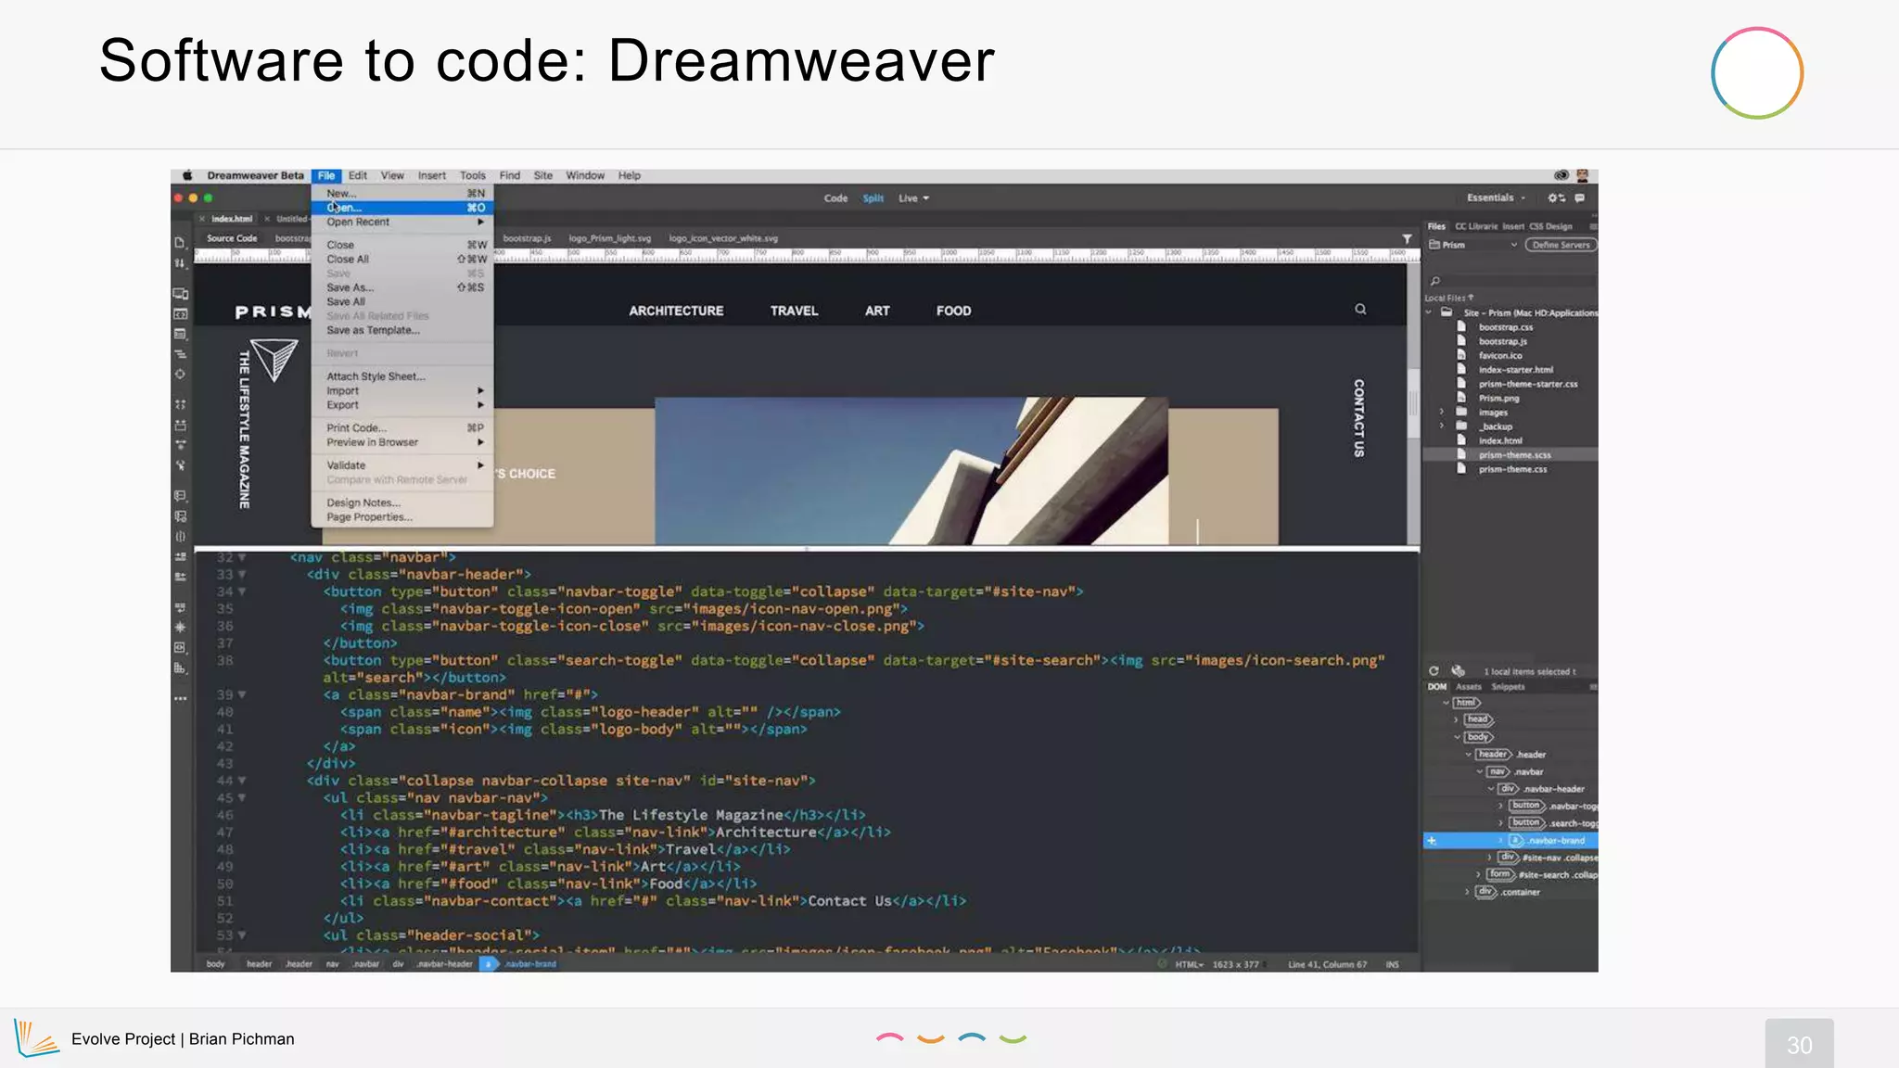
Task: Click the Files panel options menu icon
Action: (x=1593, y=226)
